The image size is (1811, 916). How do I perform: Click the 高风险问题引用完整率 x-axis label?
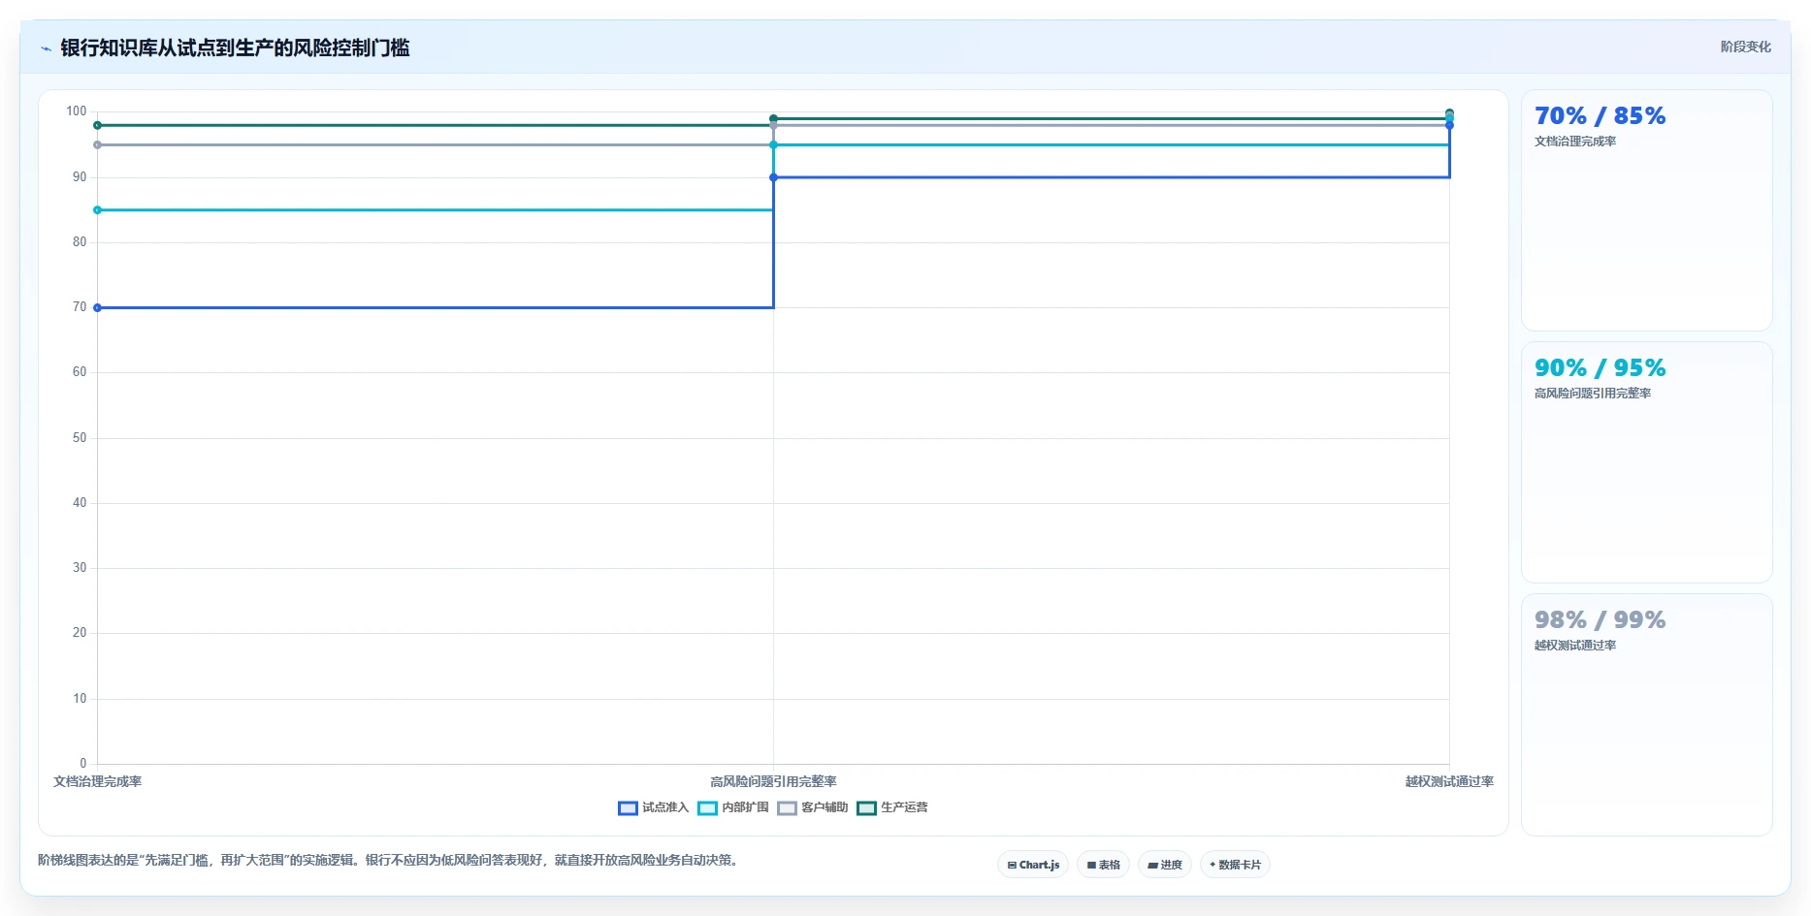click(x=773, y=781)
